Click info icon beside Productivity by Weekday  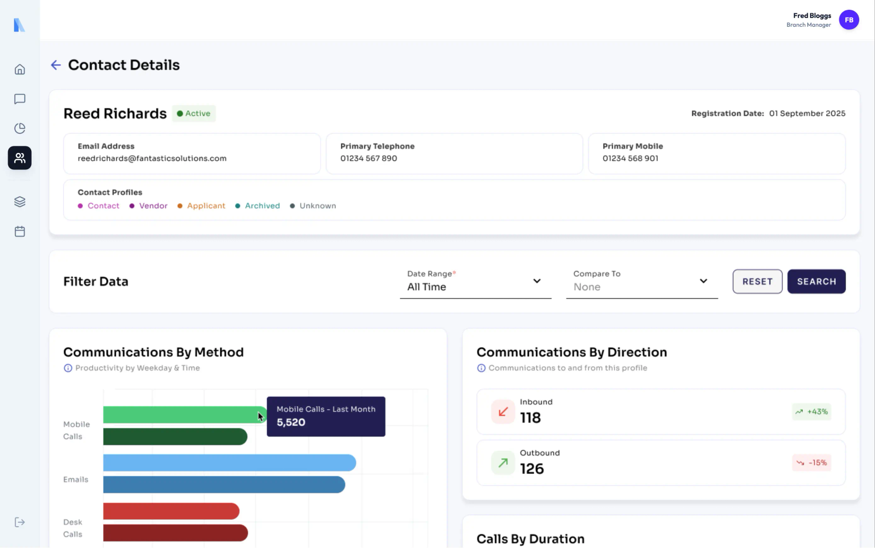click(x=68, y=368)
